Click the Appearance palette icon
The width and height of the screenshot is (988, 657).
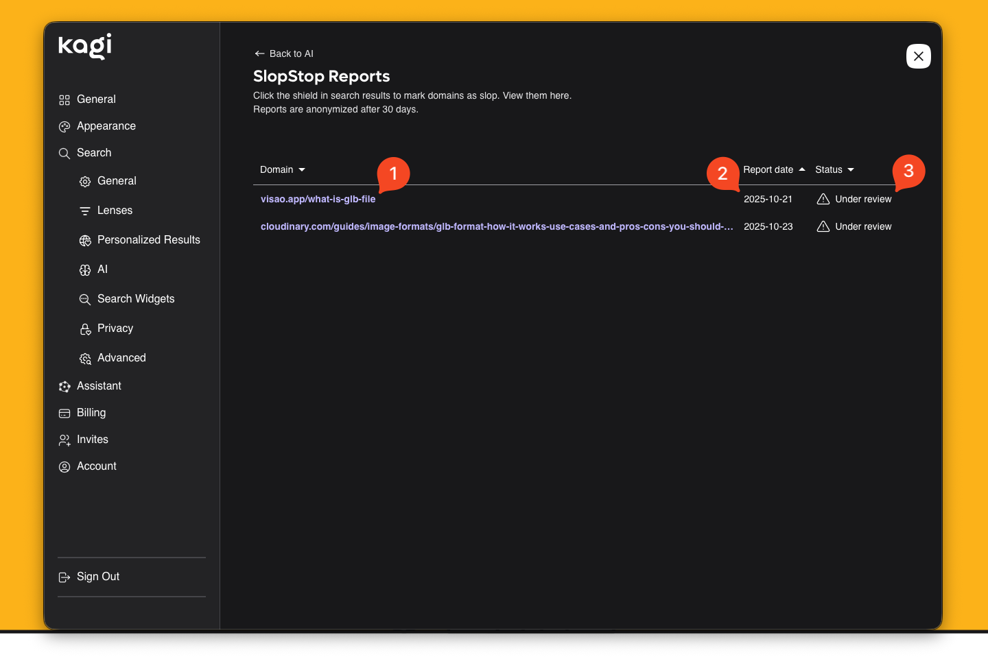coord(64,127)
